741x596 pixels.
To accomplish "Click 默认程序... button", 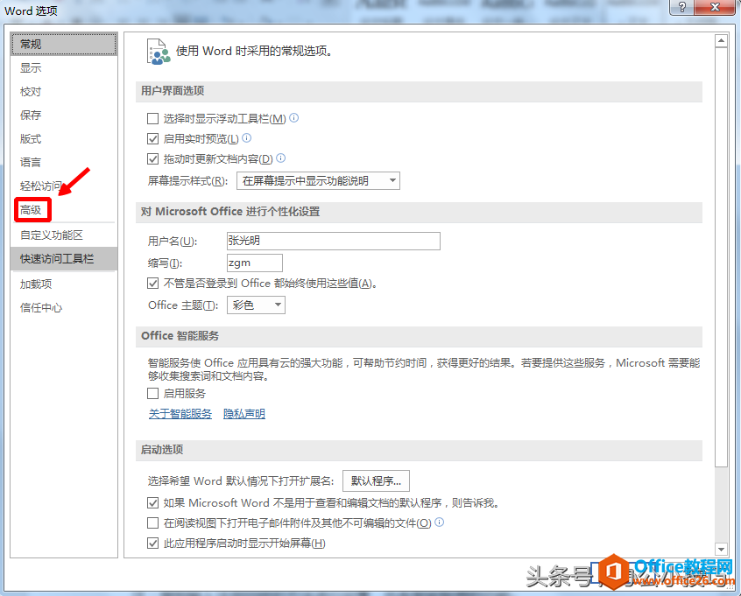I will point(376,480).
